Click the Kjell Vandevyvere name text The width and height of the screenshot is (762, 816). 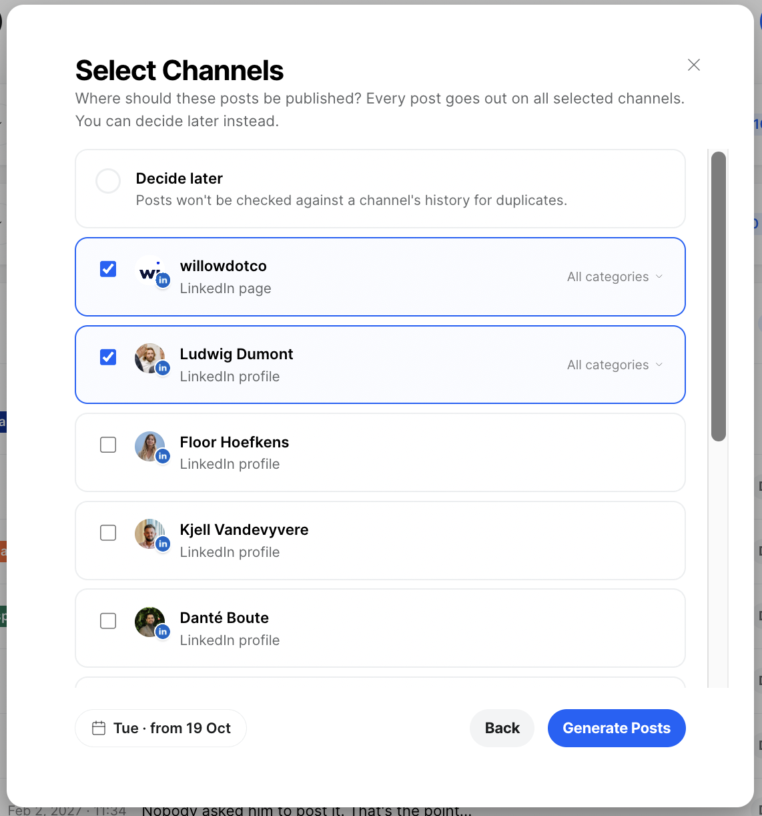coord(244,530)
